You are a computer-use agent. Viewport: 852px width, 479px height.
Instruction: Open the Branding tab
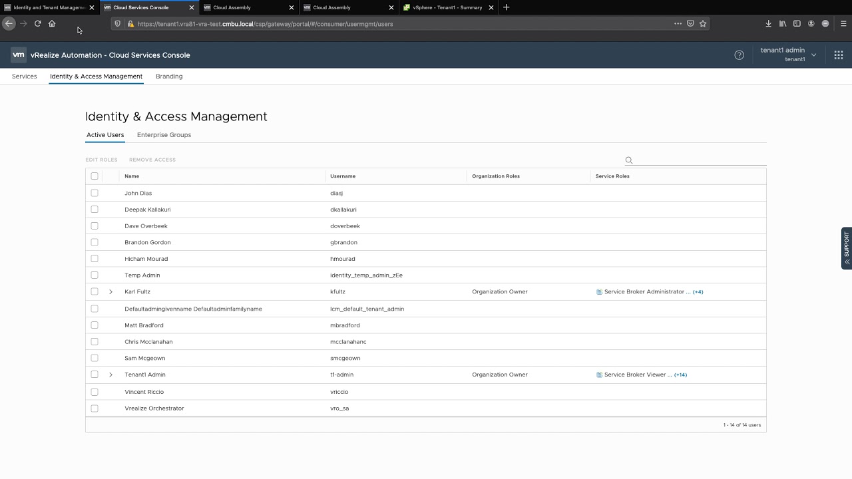point(169,77)
